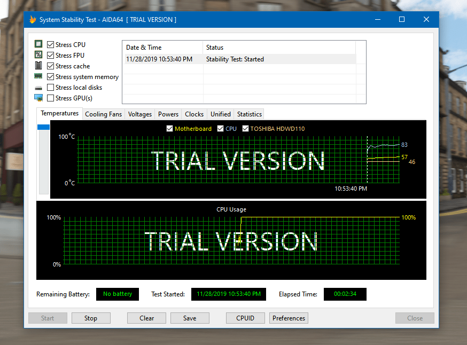
Task: Click the AIDA64 flame icon in title bar
Action: point(33,20)
